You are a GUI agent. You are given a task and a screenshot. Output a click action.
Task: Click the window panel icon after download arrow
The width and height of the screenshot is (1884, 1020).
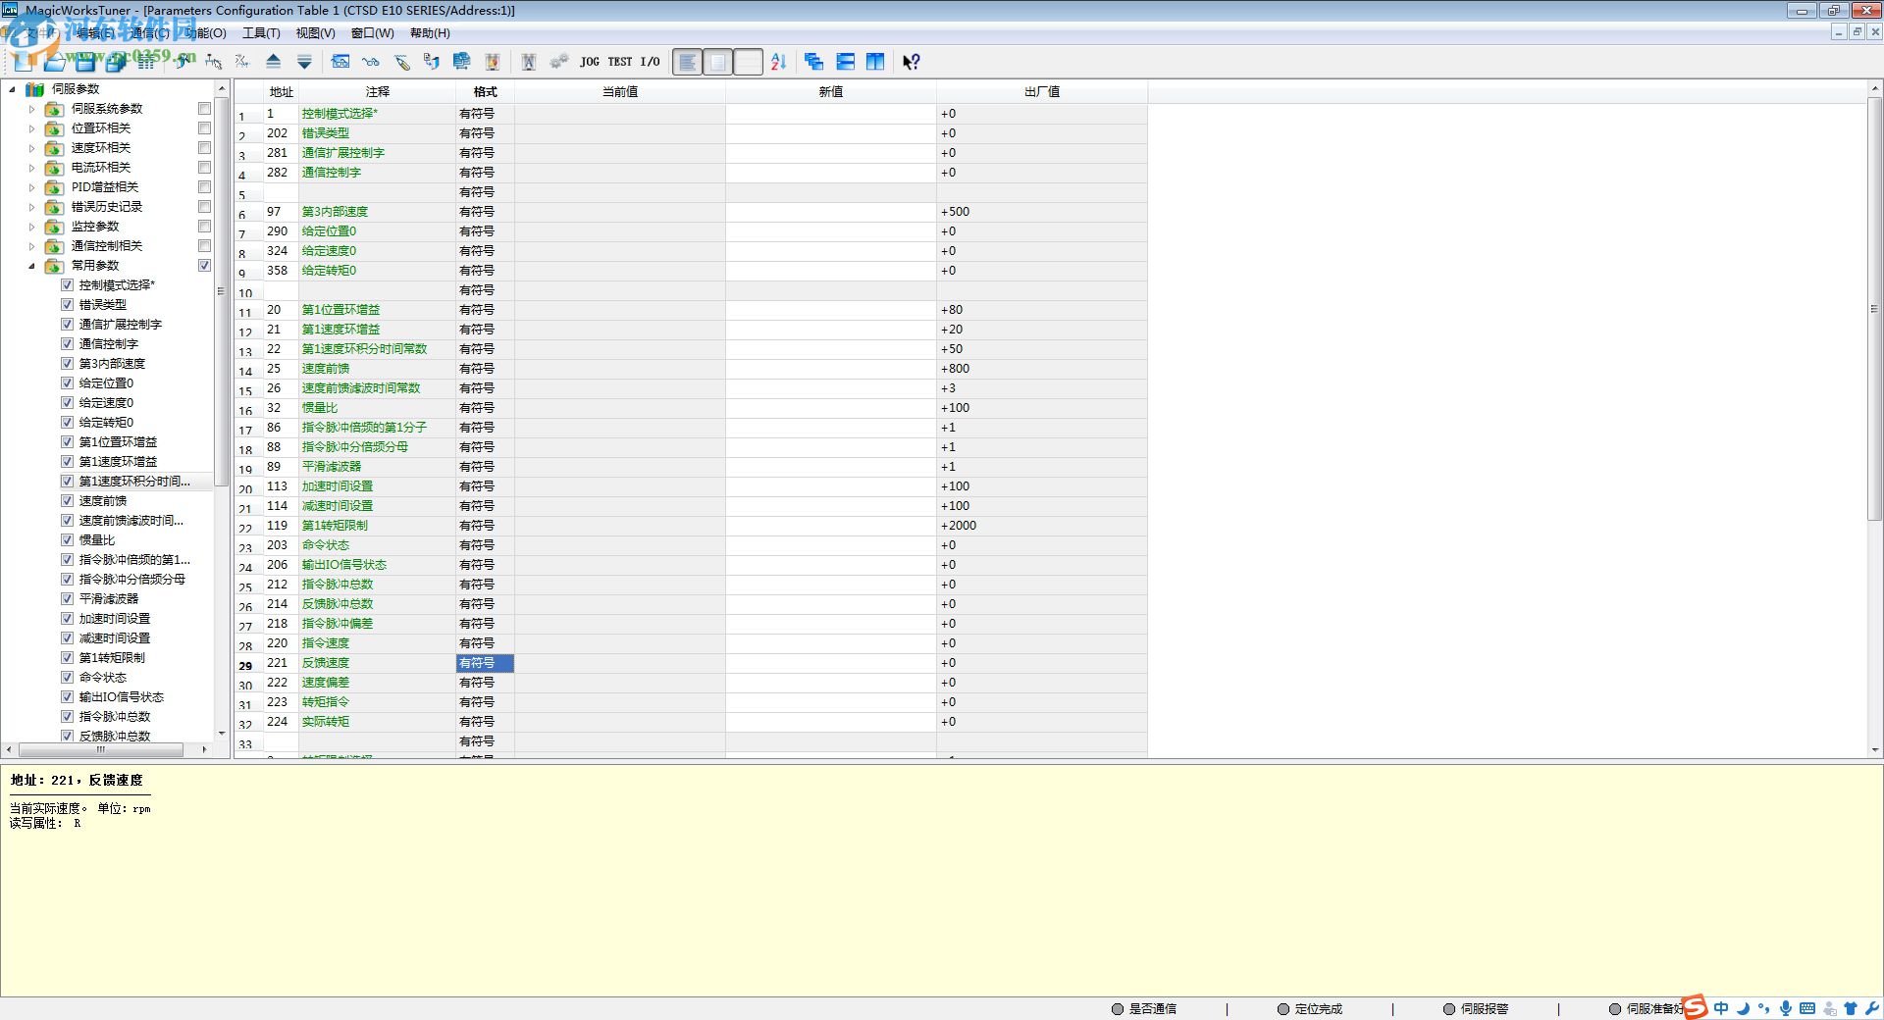coord(340,62)
